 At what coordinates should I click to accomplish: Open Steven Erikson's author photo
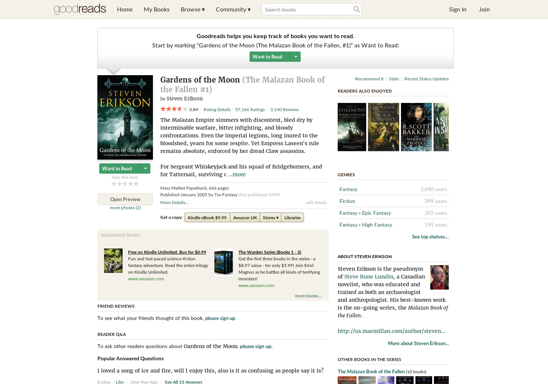point(439,277)
